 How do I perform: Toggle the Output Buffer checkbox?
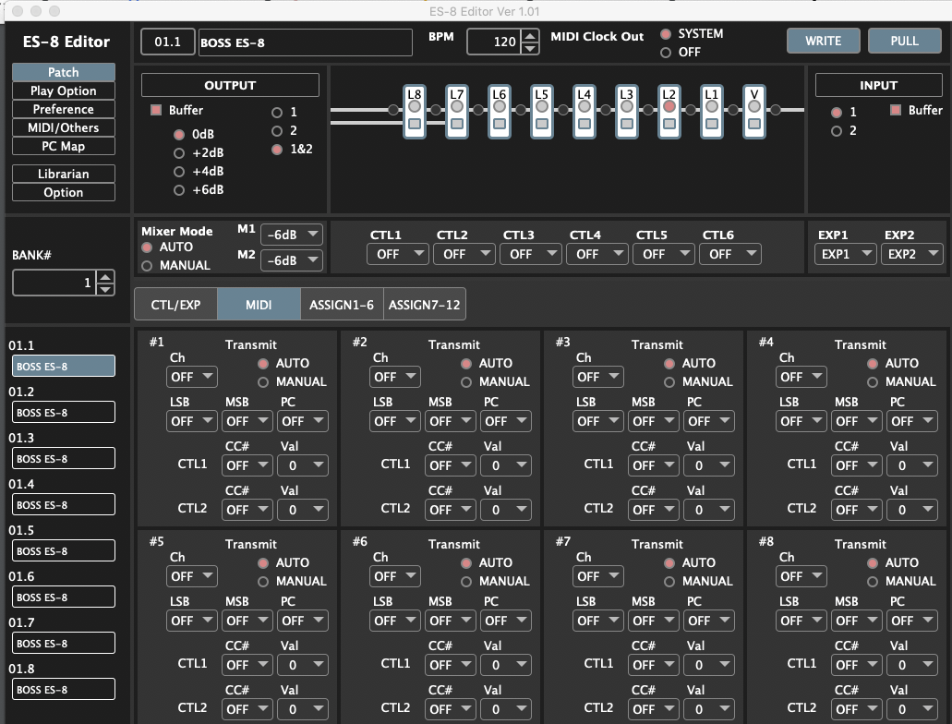156,110
